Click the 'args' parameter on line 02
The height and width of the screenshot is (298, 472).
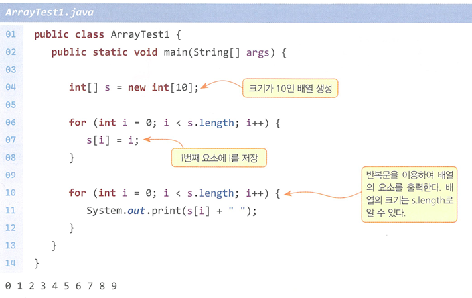click(x=258, y=53)
